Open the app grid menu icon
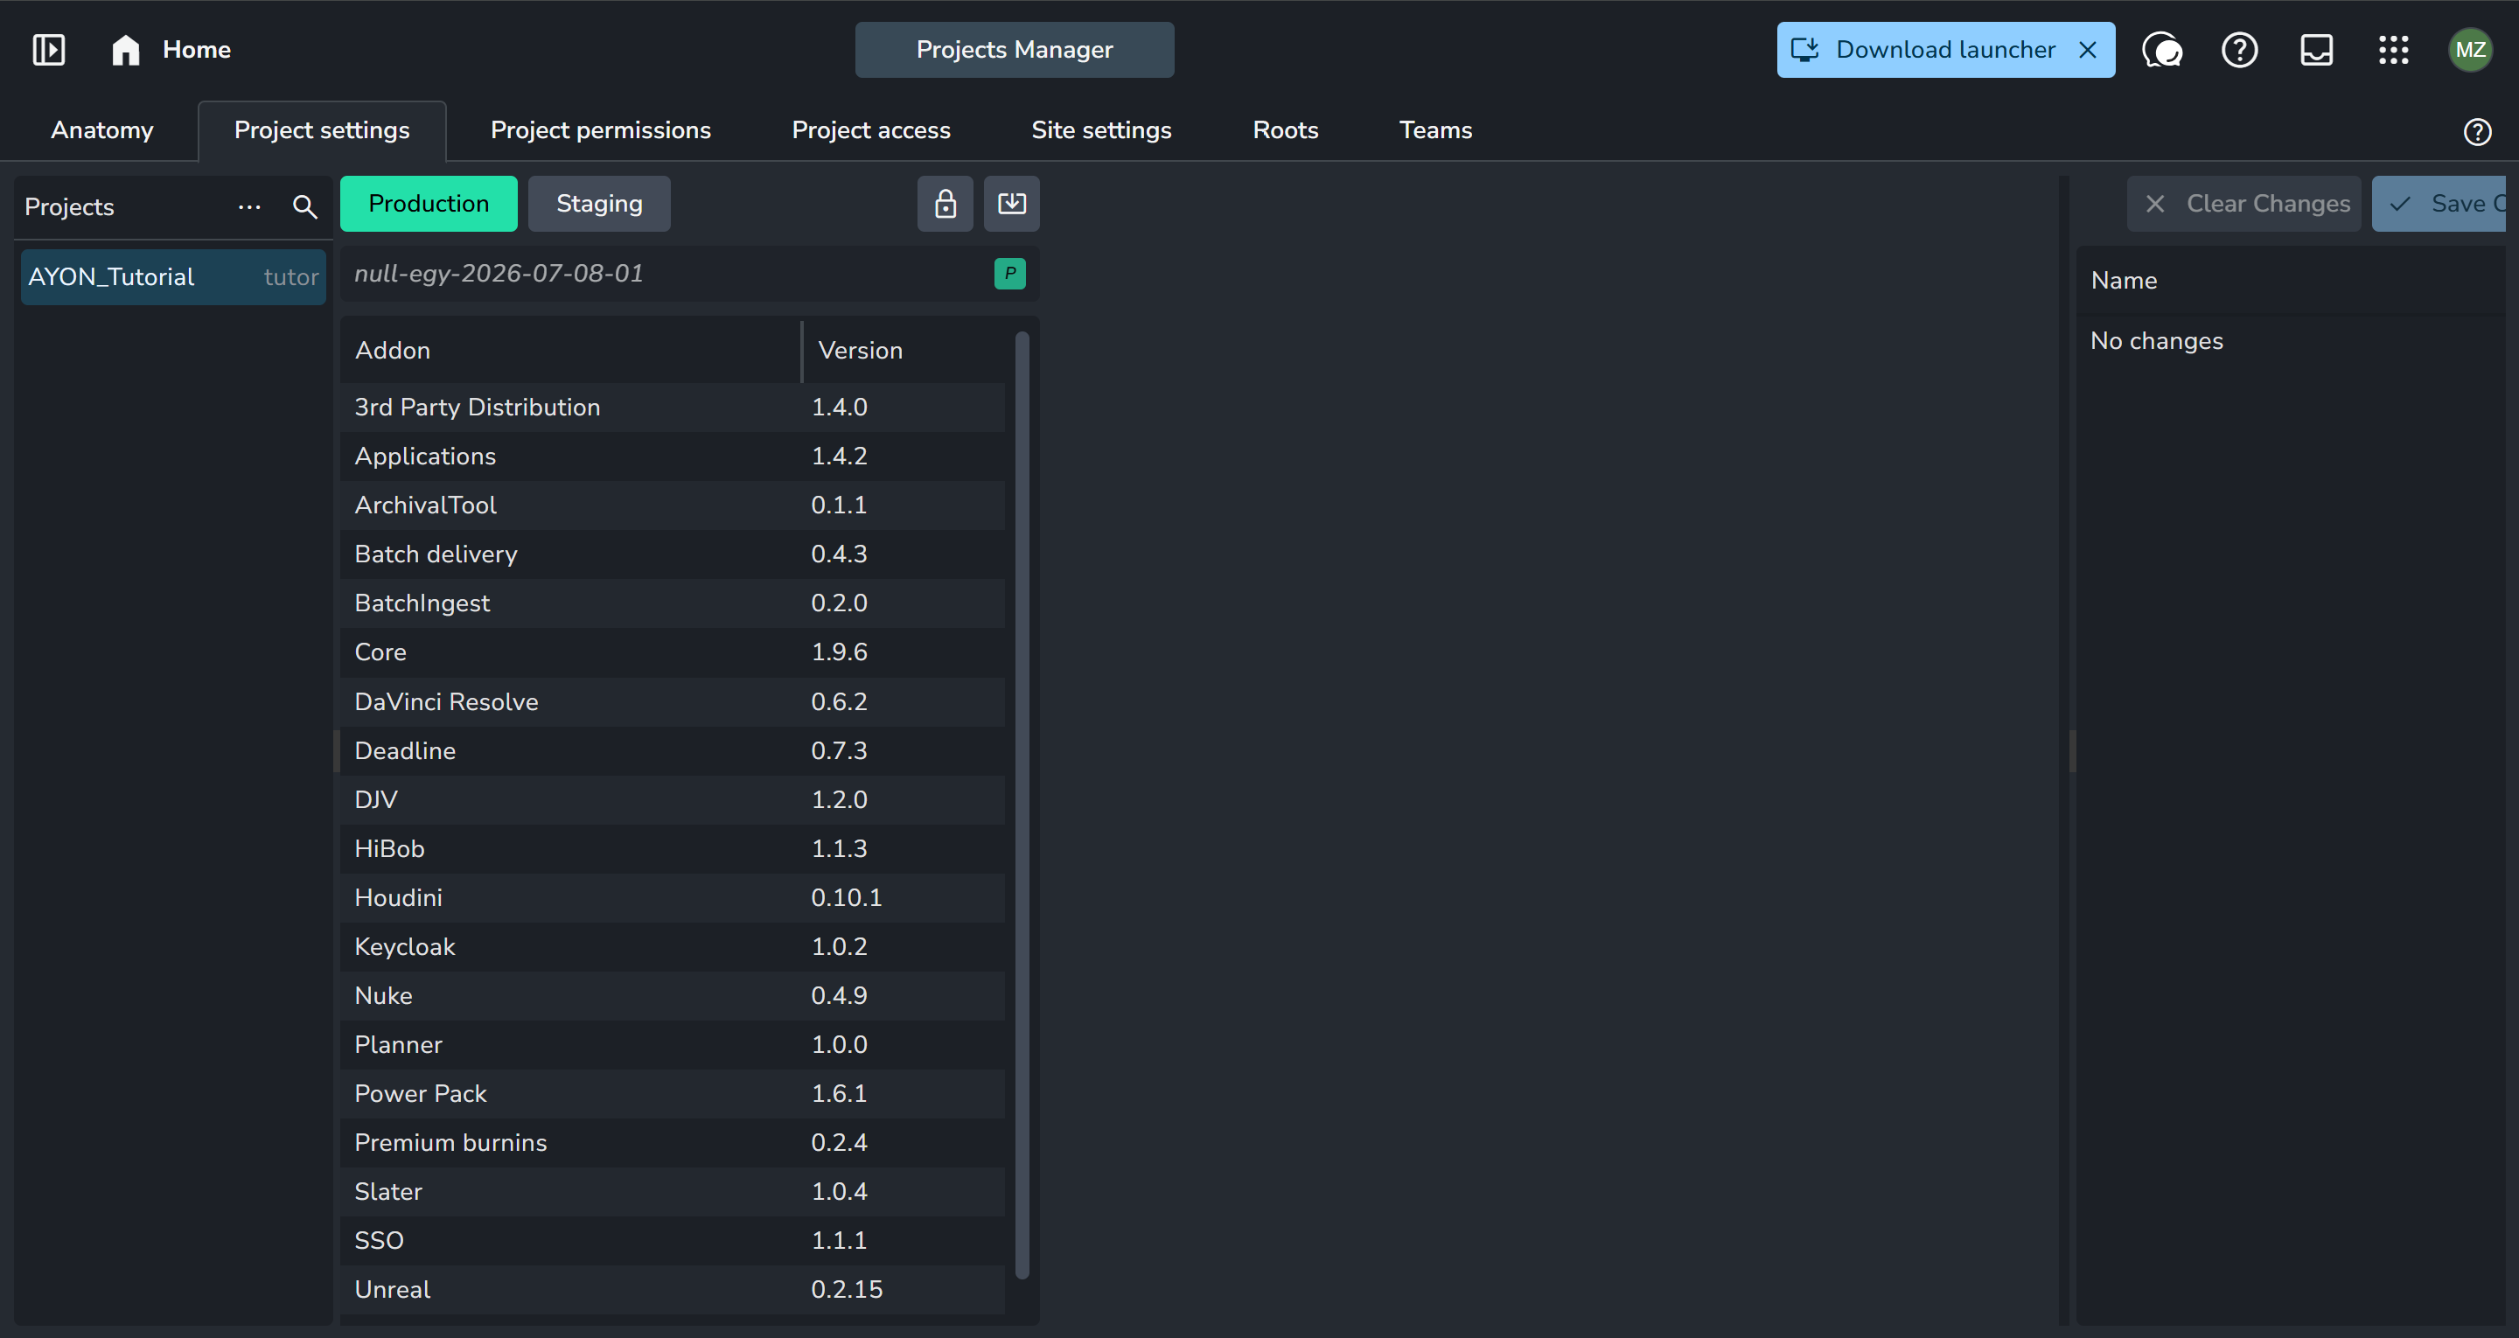The height and width of the screenshot is (1338, 2519). coord(2394,50)
